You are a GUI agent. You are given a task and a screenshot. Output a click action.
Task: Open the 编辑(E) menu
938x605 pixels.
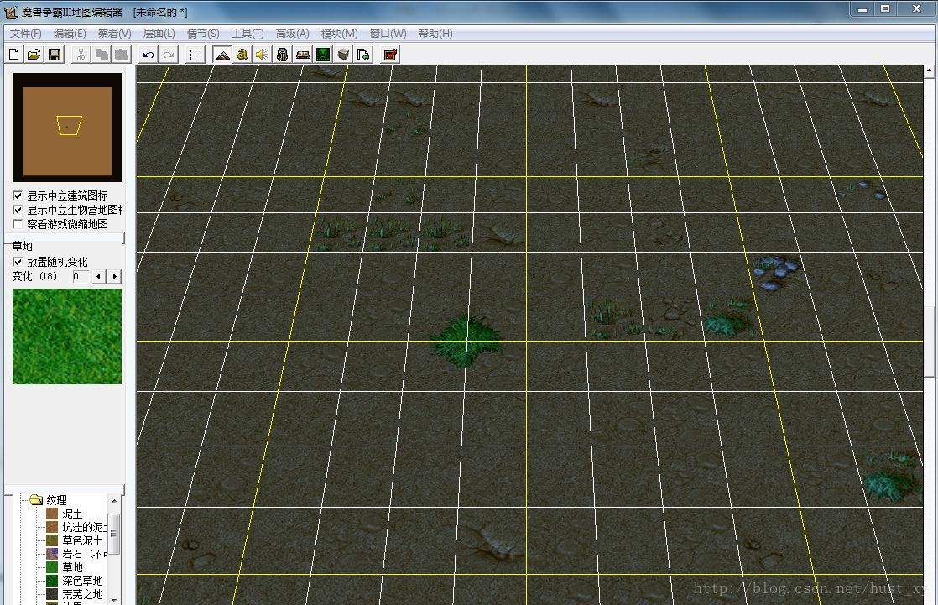pos(70,34)
